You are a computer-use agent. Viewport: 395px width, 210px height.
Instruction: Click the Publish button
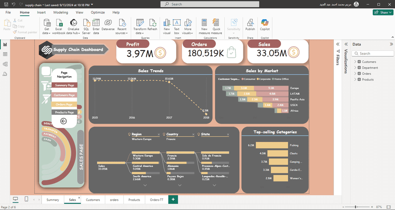pos(250,25)
